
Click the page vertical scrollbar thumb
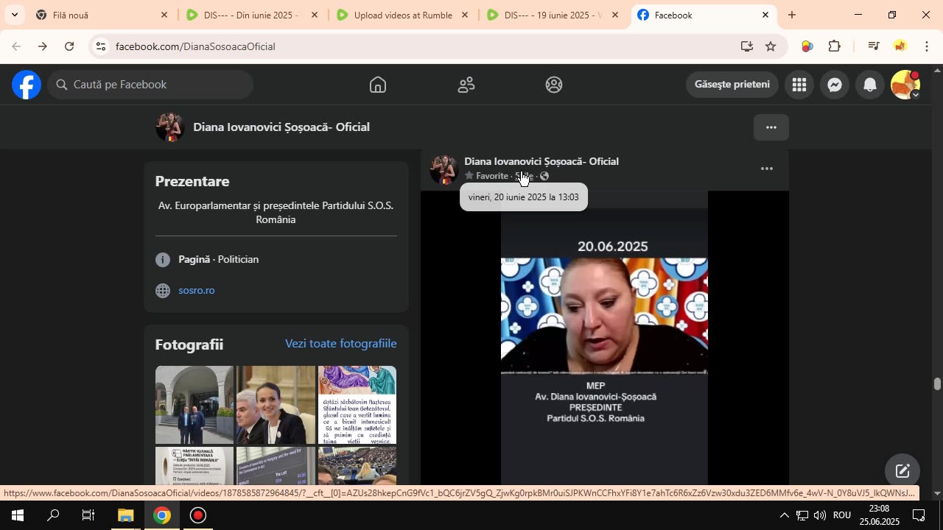(937, 384)
